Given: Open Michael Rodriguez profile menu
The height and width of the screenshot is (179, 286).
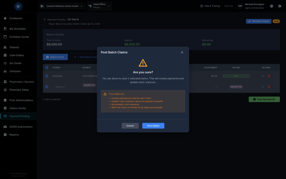Looking at the screenshot, I should (x=254, y=6).
